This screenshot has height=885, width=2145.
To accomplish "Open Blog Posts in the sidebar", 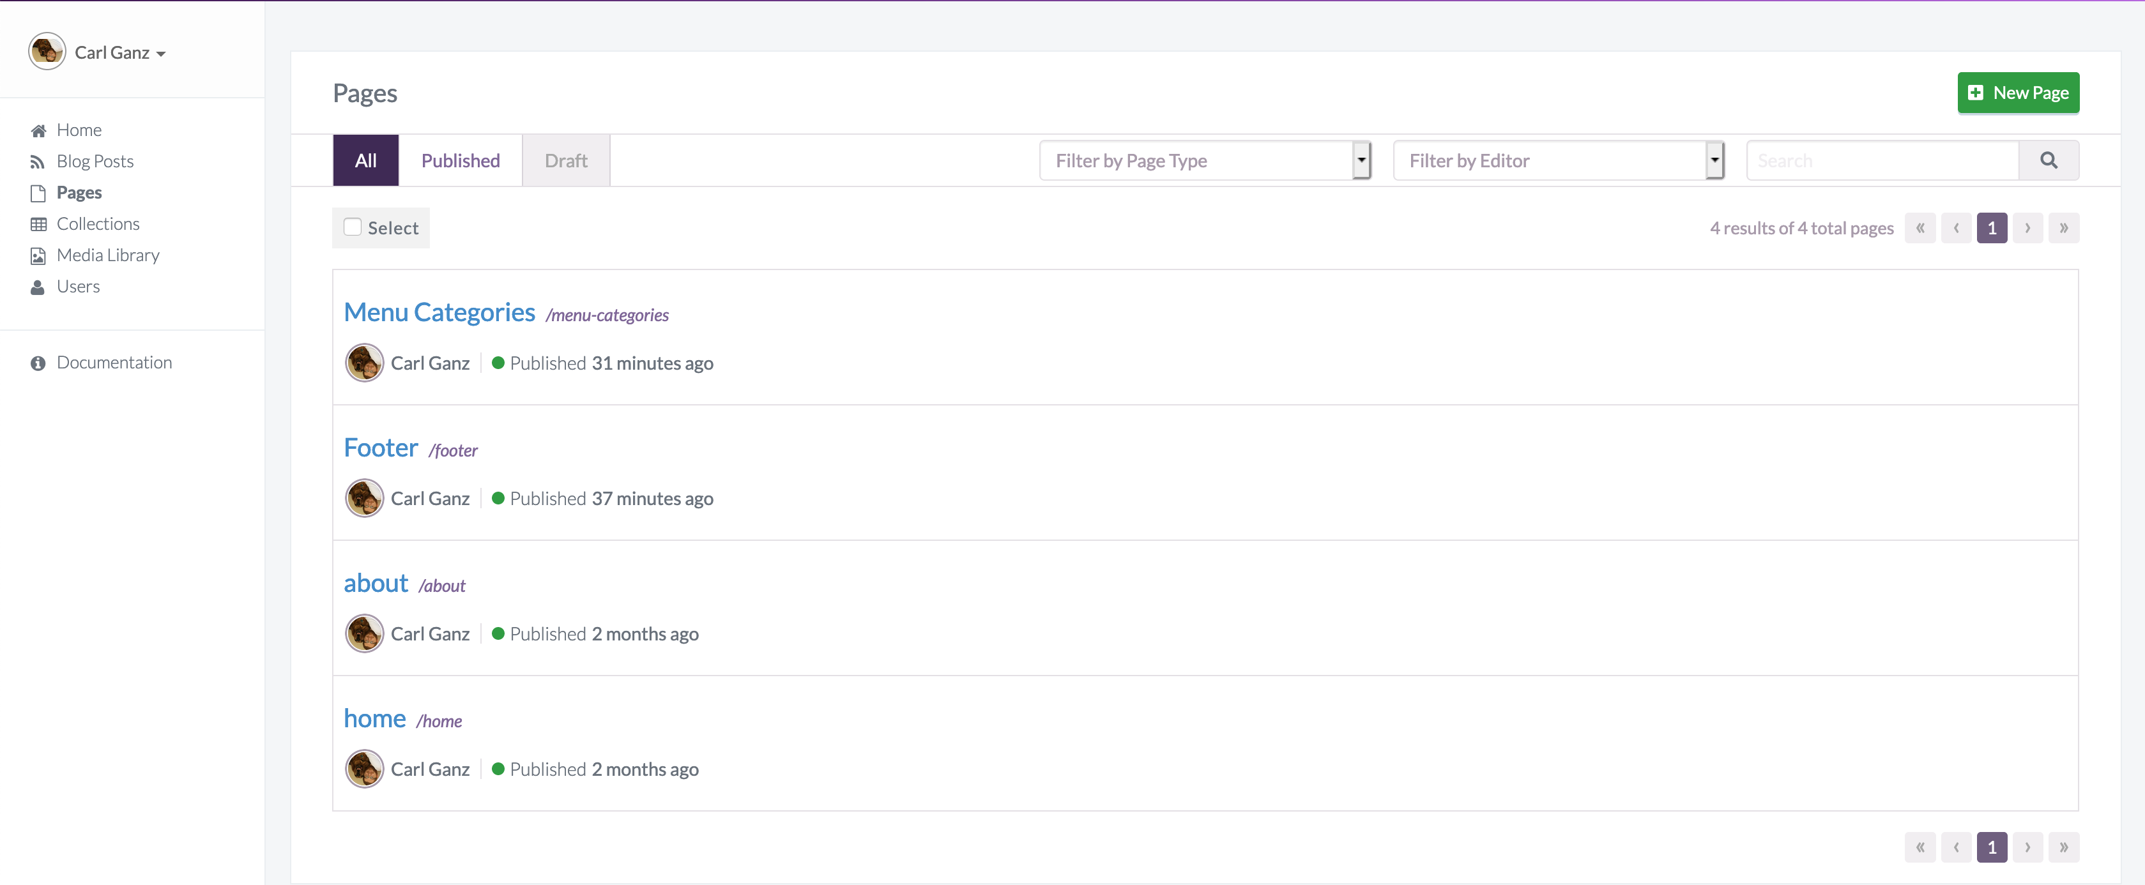I will tap(95, 162).
